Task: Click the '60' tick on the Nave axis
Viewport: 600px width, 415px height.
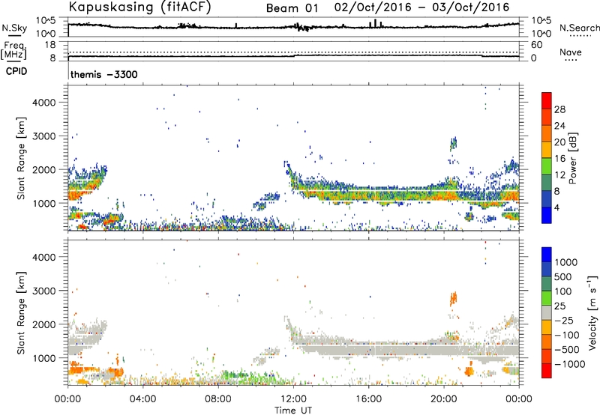Action: click(536, 45)
